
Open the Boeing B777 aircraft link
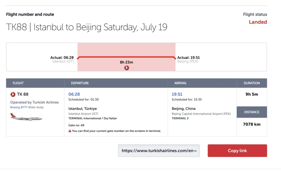[x=19, y=107]
